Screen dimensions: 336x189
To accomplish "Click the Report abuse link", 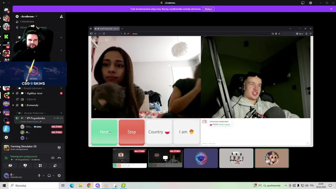I will pos(224,124).
